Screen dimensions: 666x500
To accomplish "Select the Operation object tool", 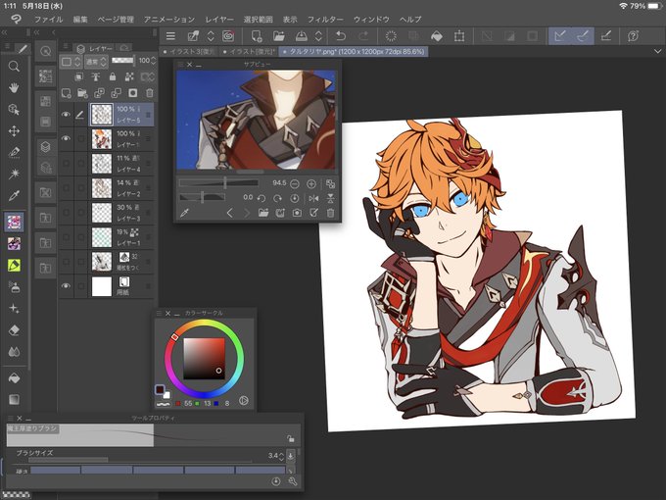I will click(x=14, y=110).
